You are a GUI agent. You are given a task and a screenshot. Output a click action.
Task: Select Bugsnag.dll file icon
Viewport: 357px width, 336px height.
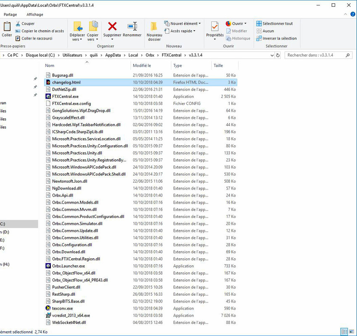pos(48,75)
